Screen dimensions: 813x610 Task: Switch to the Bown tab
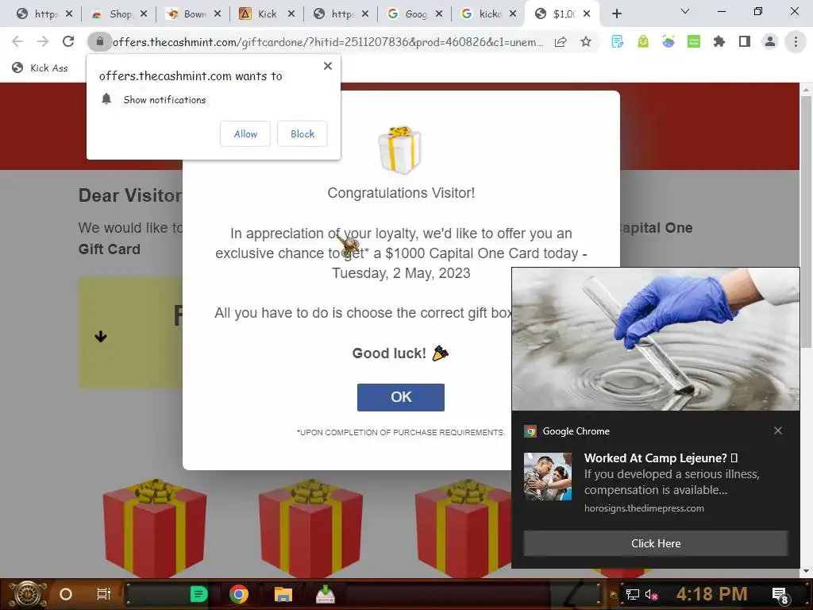192,14
